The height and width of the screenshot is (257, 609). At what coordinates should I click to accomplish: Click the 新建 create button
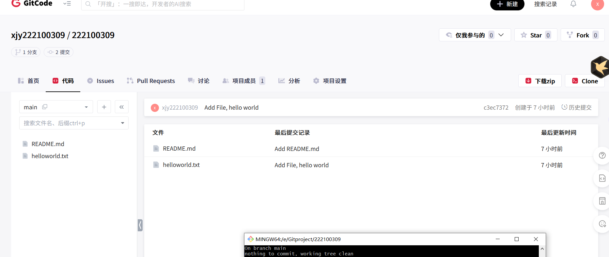507,4
